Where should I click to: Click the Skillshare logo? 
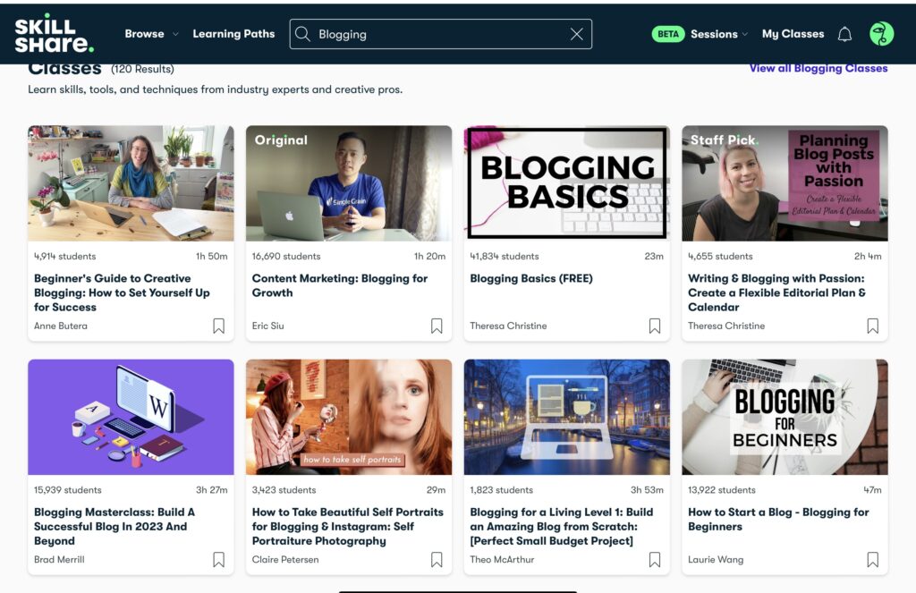point(54,34)
